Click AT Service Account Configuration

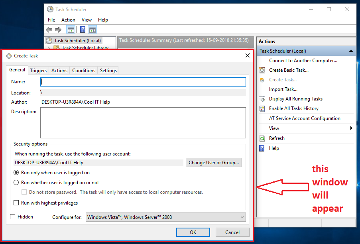tap(305, 118)
